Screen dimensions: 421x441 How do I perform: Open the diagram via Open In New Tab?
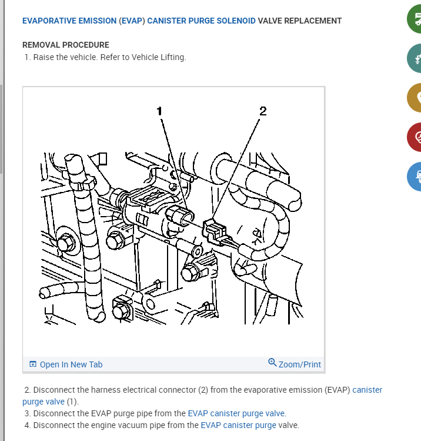(x=71, y=364)
